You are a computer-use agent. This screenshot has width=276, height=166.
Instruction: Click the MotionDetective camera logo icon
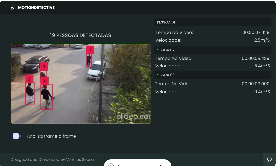tap(13, 7)
